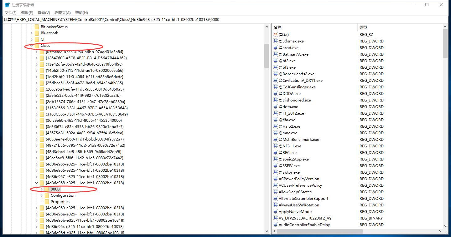
Task: Select the BitlockerStatus folder icon
Action: coord(37,27)
